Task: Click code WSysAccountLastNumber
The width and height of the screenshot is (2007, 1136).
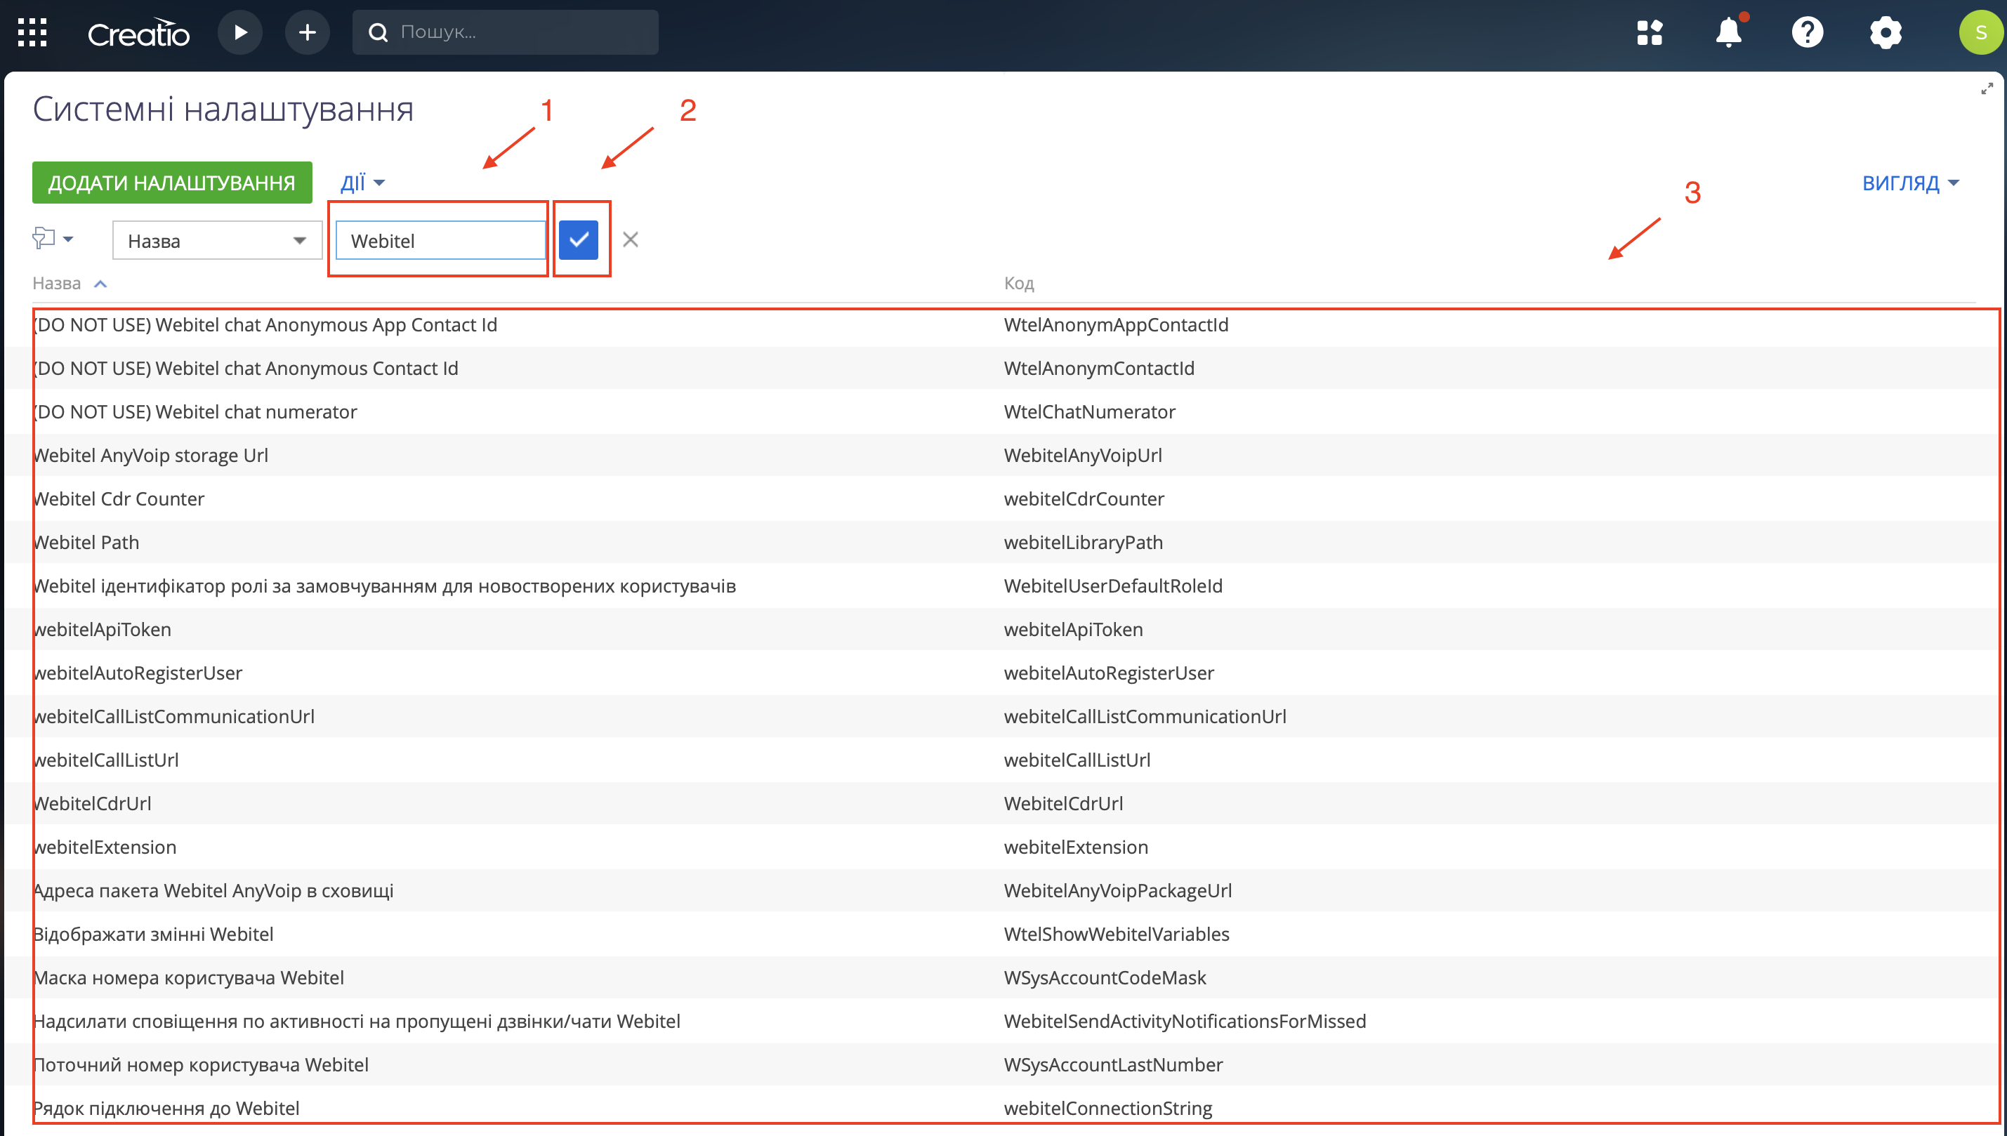Action: 1113,1065
